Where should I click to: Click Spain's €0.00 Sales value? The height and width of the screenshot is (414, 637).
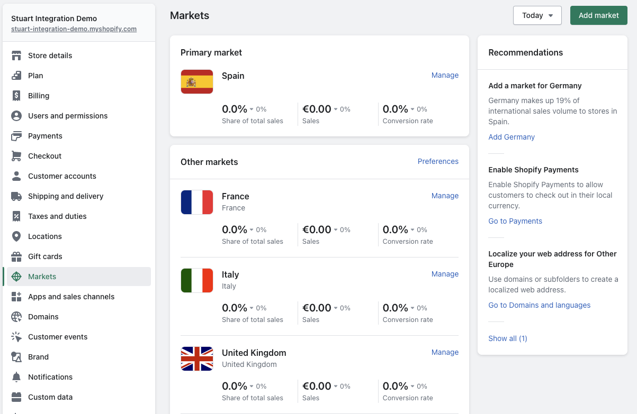(317, 109)
